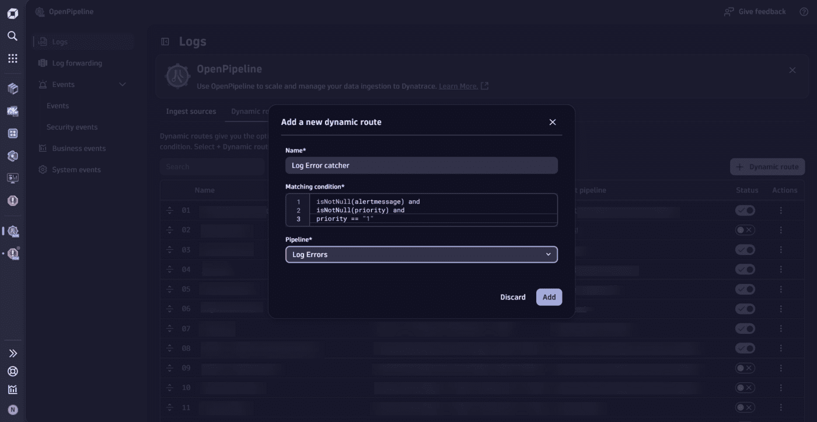The height and width of the screenshot is (422, 817).
Task: Expand the left navigation rail with chevrons
Action: [x=12, y=353]
